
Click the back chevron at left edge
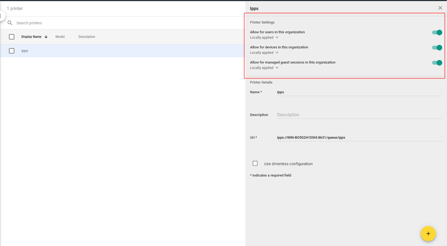(1, 16)
